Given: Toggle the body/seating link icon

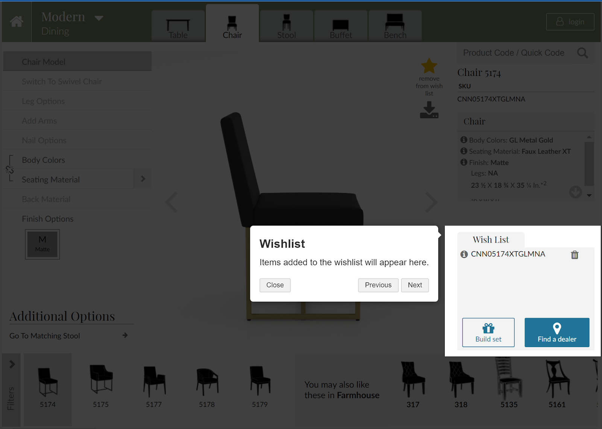Looking at the screenshot, I should (x=10, y=169).
